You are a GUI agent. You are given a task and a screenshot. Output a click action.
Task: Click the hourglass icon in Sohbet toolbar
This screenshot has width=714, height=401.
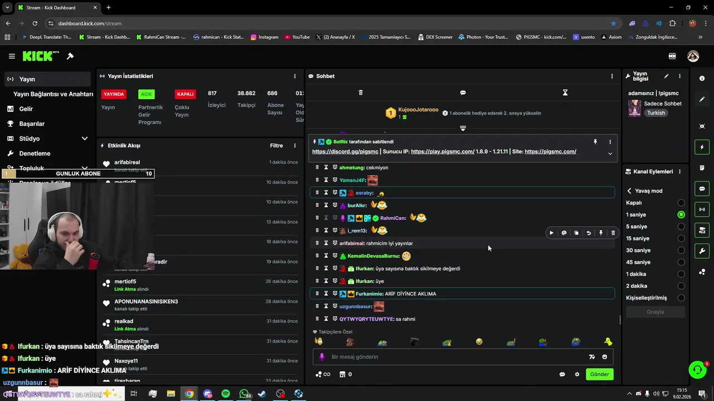565,92
